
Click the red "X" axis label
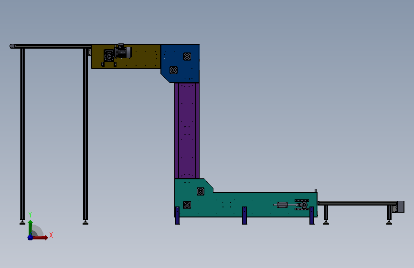pos(51,235)
